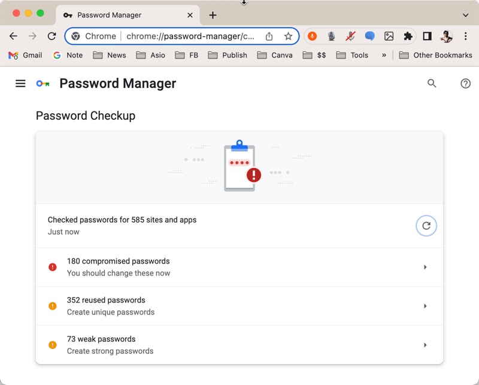Toggle the browser side panel icon

click(427, 37)
